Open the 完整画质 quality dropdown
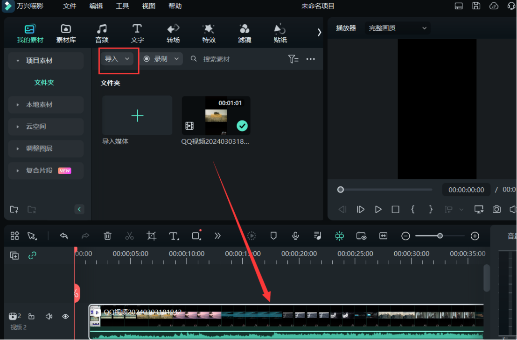This screenshot has width=517, height=340. 398,28
